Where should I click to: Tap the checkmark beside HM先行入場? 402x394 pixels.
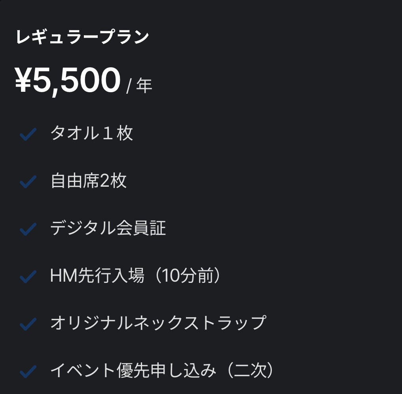[28, 277]
